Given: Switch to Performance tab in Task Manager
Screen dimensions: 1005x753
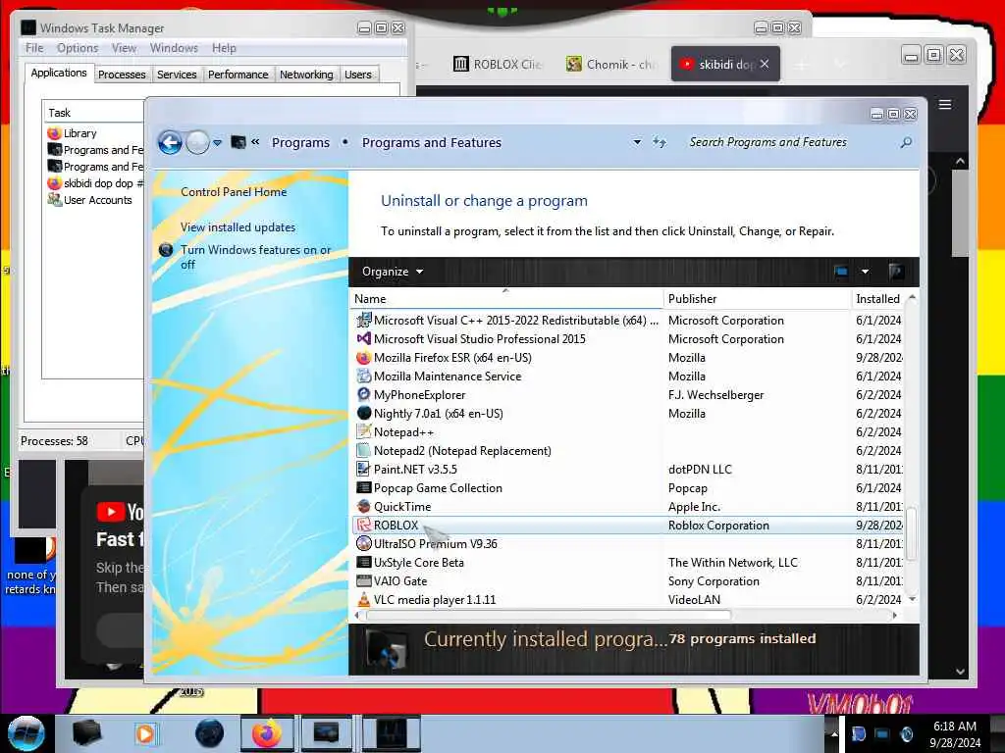Looking at the screenshot, I should (238, 75).
